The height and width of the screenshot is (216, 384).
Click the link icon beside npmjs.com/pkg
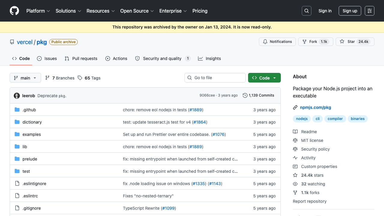pyautogui.click(x=295, y=107)
